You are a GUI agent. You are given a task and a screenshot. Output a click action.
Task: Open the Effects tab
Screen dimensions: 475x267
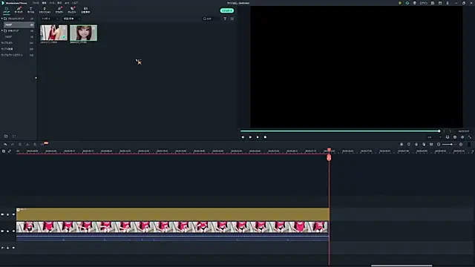tap(59, 10)
